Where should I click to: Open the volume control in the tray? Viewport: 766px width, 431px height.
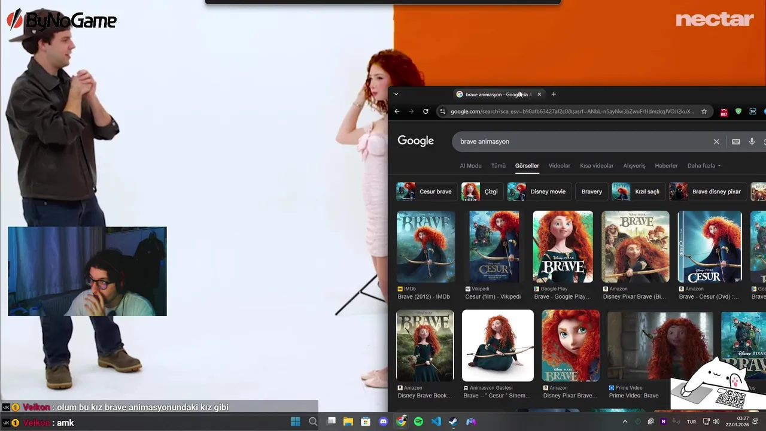pyautogui.click(x=716, y=422)
